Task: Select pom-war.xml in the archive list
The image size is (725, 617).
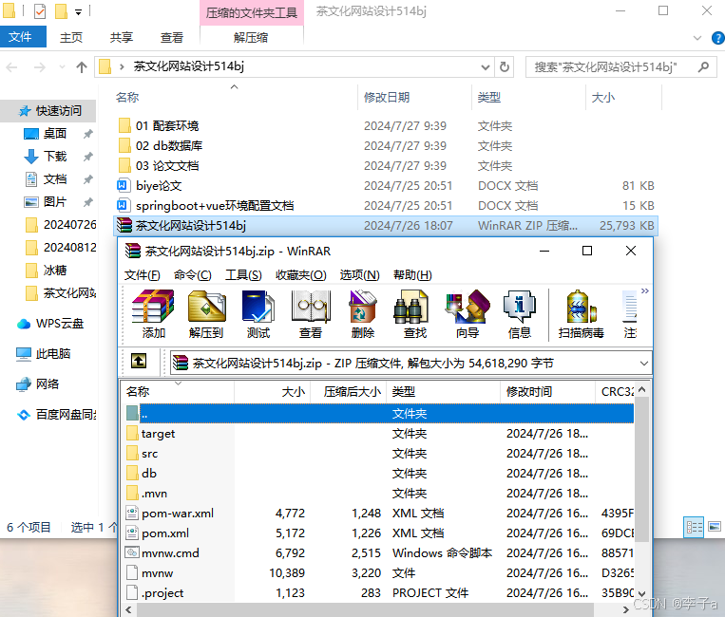Action: [x=178, y=514]
